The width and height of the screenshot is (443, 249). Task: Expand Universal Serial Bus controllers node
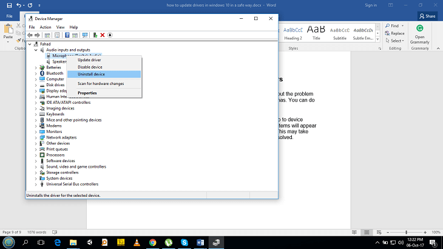(x=36, y=184)
